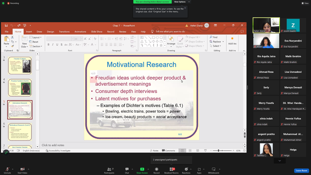Open Quick Styles gallery
This screenshot has width=311, height=175.
click(180, 42)
